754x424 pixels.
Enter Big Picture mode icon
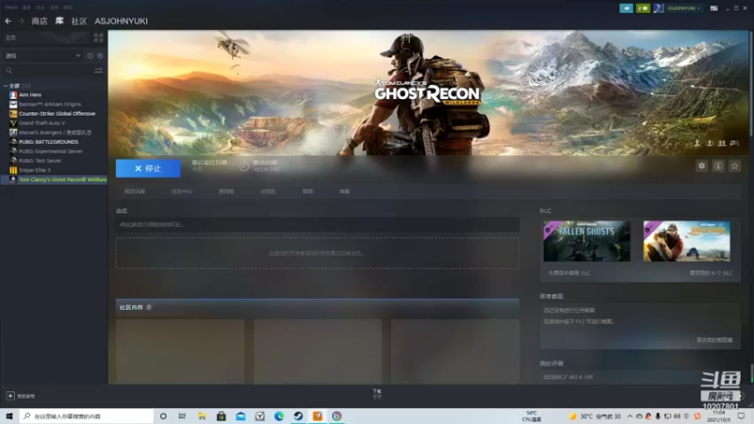point(714,8)
